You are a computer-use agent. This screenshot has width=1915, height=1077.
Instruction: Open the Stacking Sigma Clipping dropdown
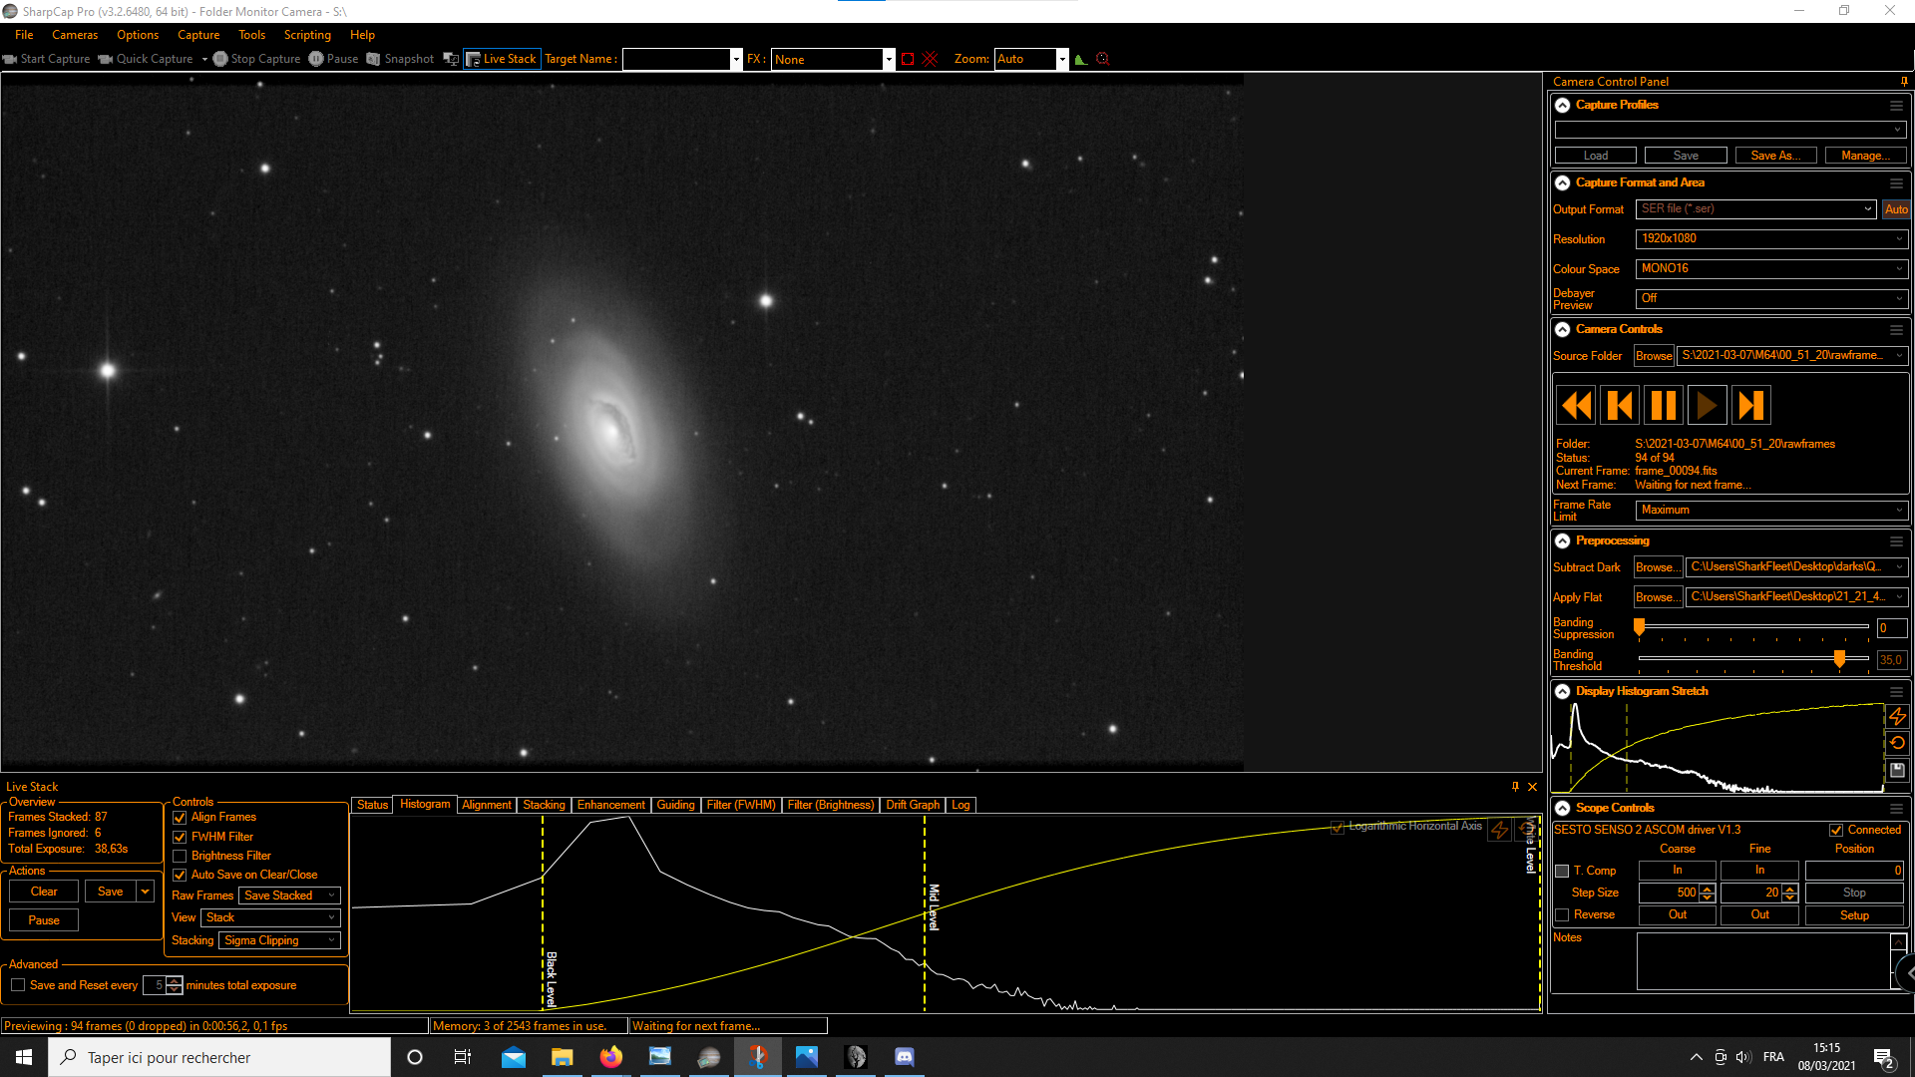tap(279, 941)
